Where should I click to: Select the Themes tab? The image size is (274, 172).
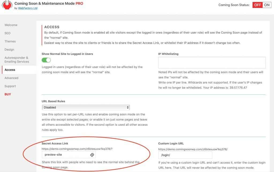(10, 41)
